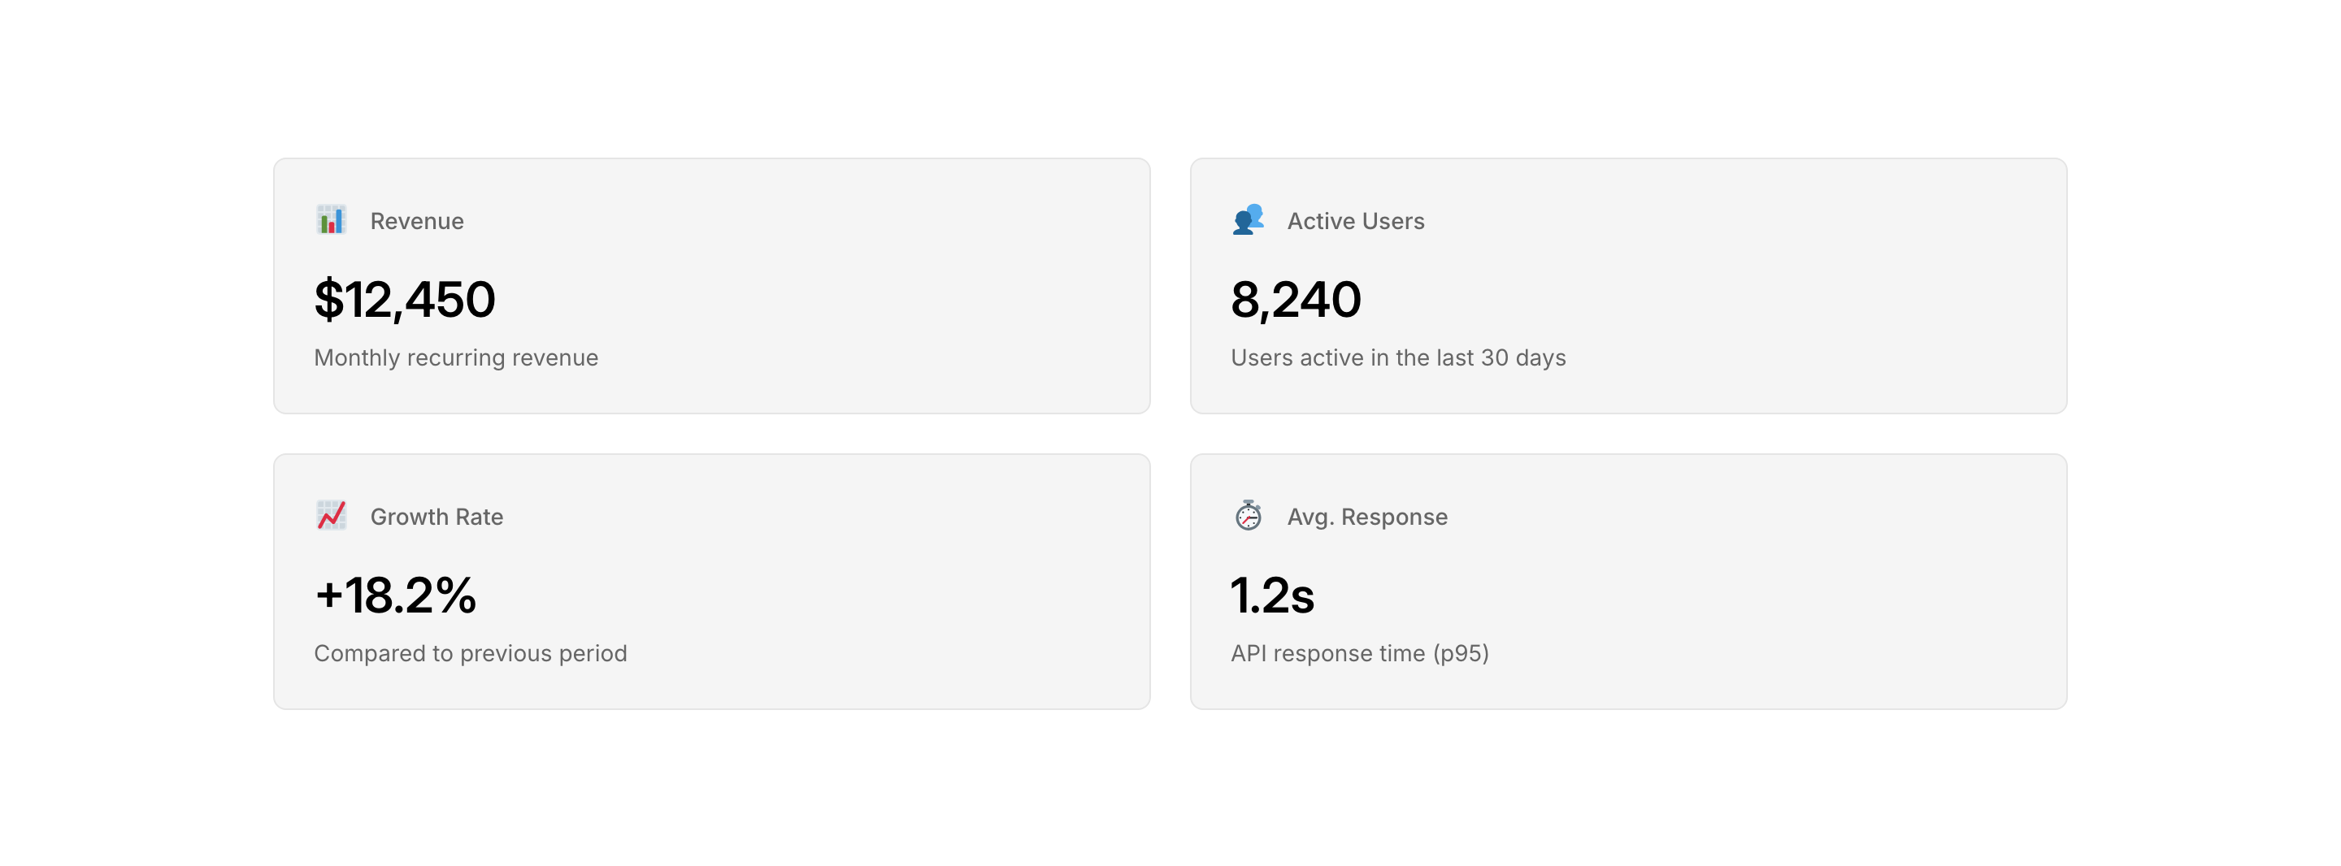This screenshot has height=866, width=2341.
Task: Click the Monthly recurring revenue description
Action: click(x=455, y=357)
